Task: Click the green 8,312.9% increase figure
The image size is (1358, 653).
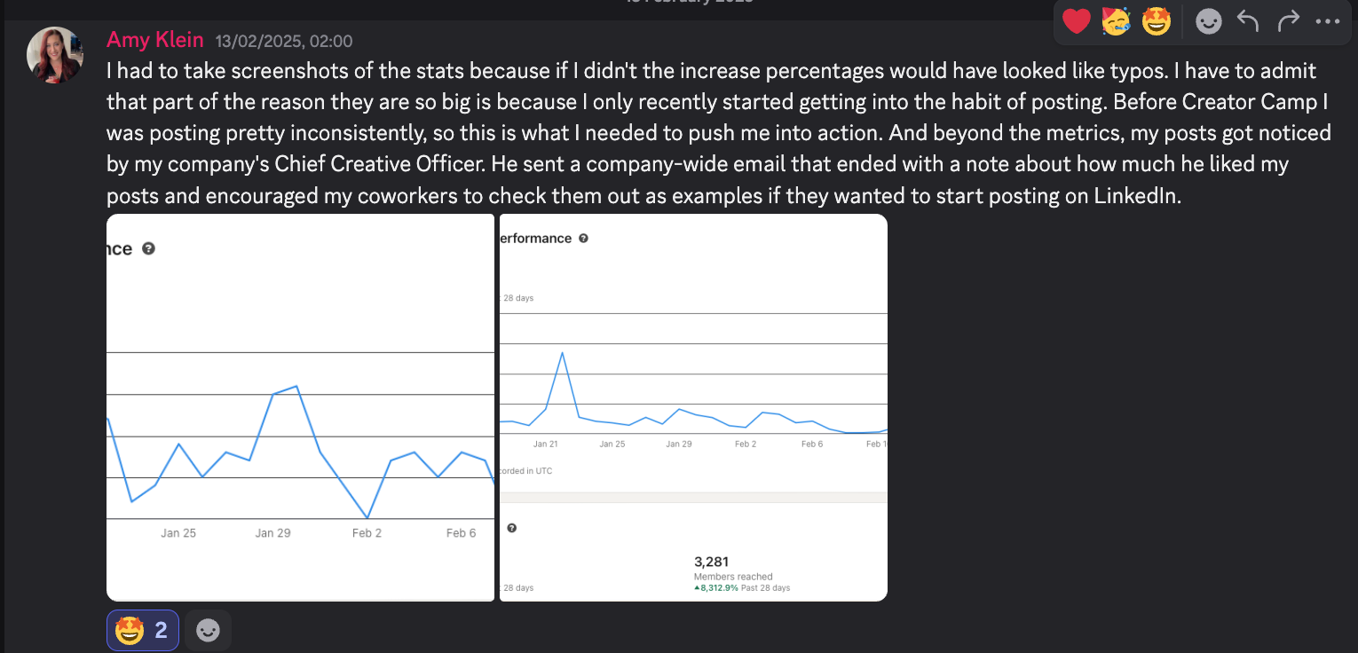Action: 716,588
